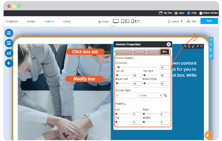Click the Top Right radius slider

click(x=151, y=75)
